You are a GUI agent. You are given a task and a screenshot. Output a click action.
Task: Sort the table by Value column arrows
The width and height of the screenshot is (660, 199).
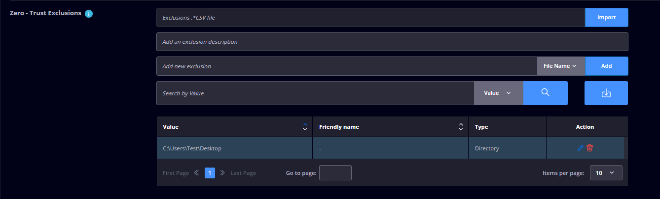[305, 127]
